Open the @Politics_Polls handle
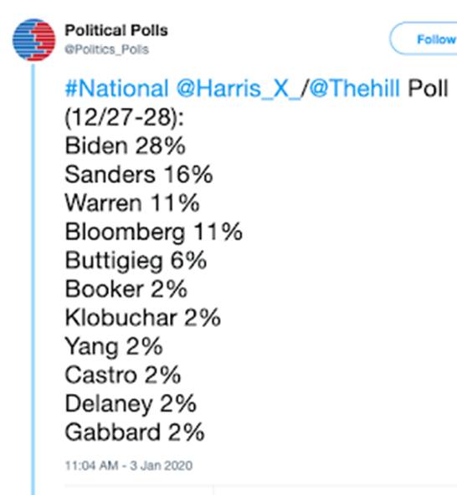 [107, 49]
